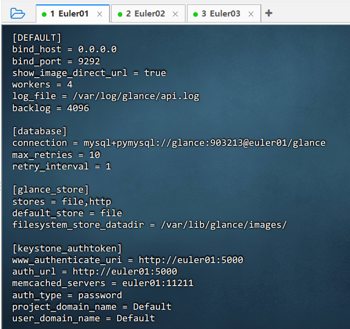Click the mysql+pymysql connection line
Screen dimensions: 350x329
pos(169,143)
